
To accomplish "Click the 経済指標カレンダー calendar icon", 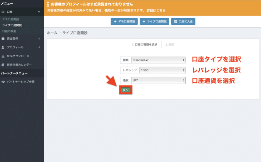I will pyautogui.click(x=3, y=65).
